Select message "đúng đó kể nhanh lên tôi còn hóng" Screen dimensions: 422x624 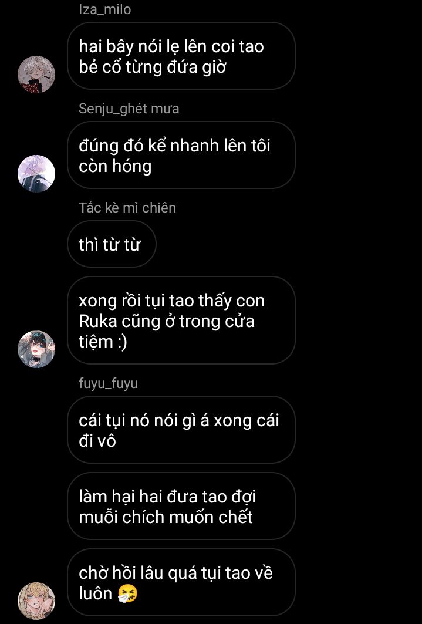181,155
